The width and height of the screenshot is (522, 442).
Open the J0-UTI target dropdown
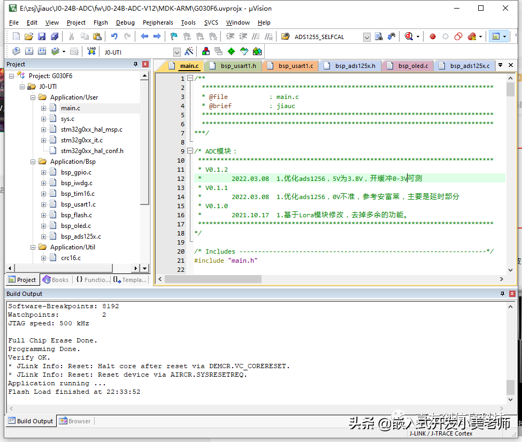click(x=177, y=52)
